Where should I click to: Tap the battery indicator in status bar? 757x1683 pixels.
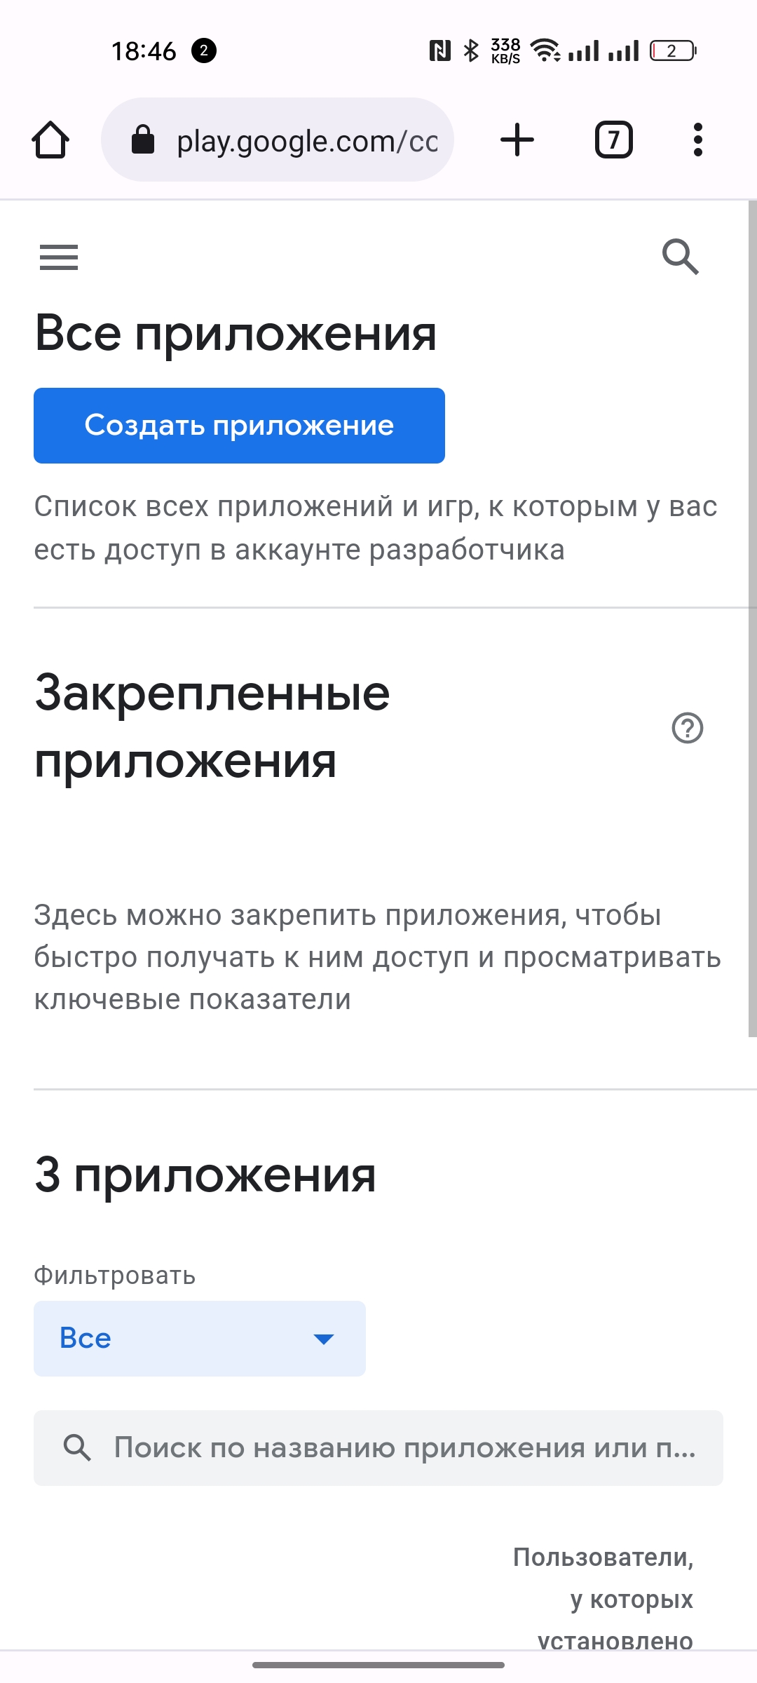[673, 50]
